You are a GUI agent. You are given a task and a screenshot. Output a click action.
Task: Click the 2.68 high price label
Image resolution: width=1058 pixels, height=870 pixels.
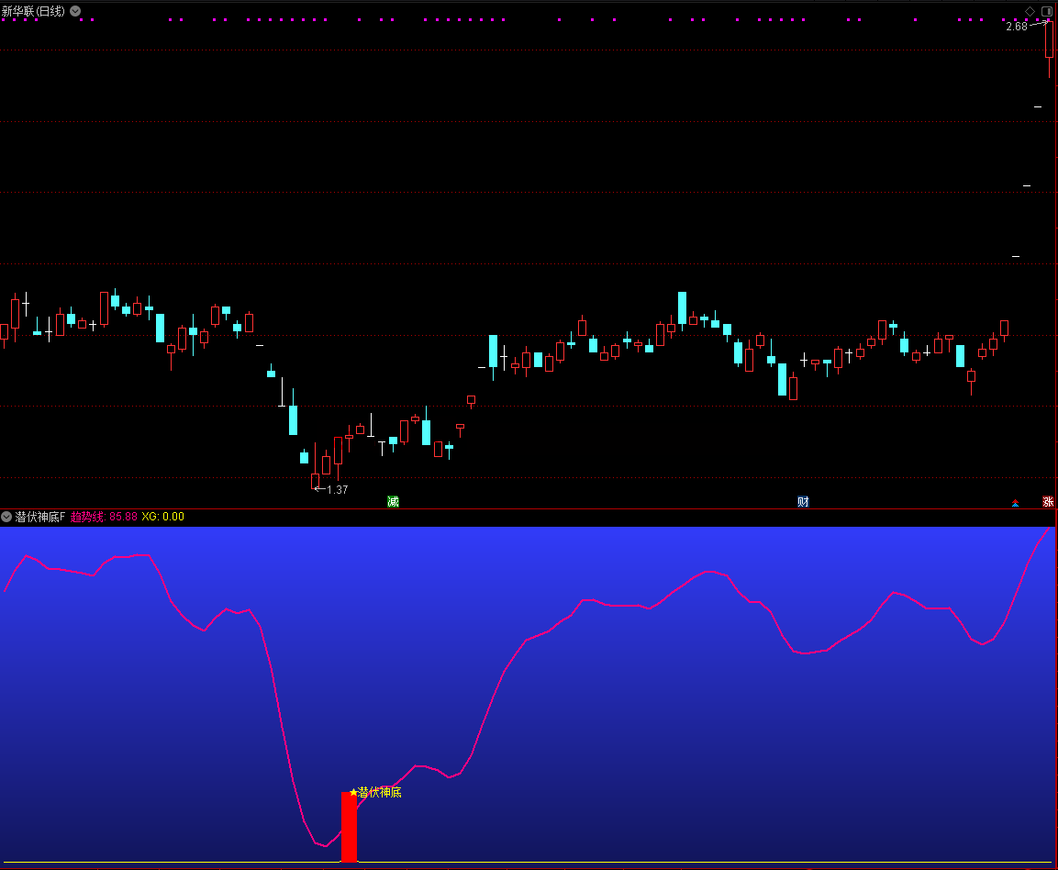[1017, 27]
